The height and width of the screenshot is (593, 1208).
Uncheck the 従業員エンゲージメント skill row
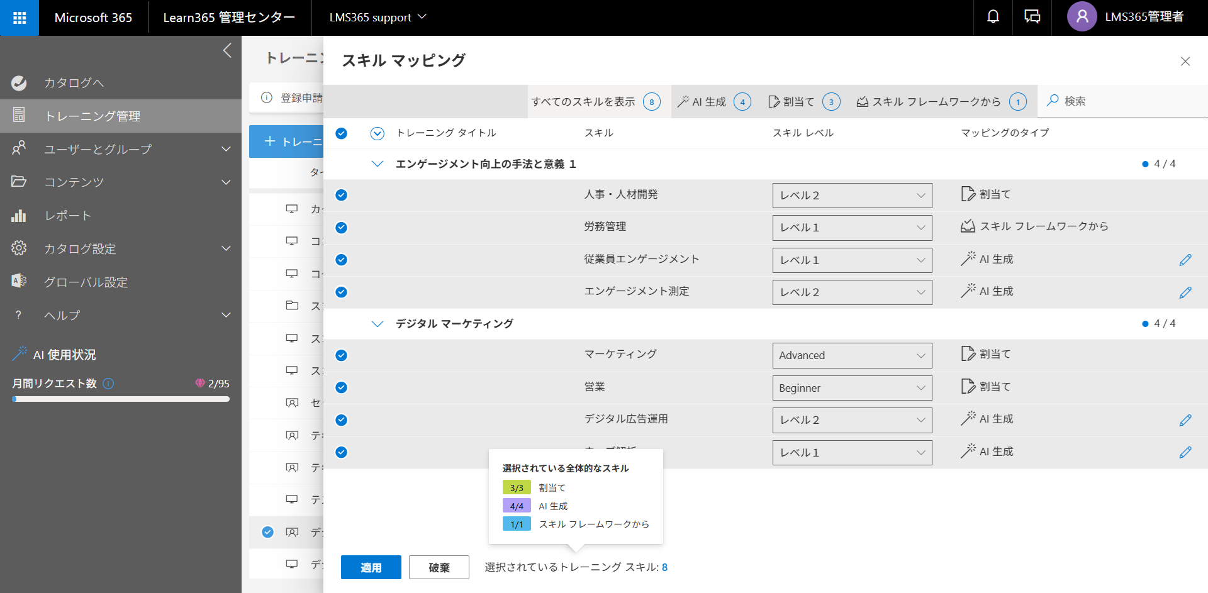pos(341,260)
